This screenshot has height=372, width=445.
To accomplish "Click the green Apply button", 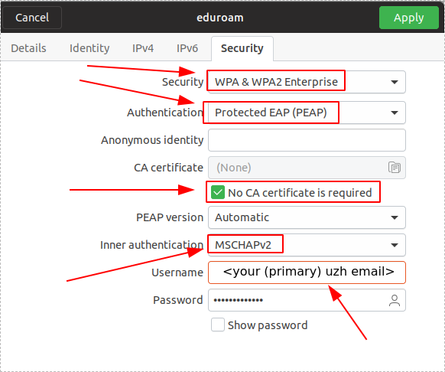I will pyautogui.click(x=408, y=18).
